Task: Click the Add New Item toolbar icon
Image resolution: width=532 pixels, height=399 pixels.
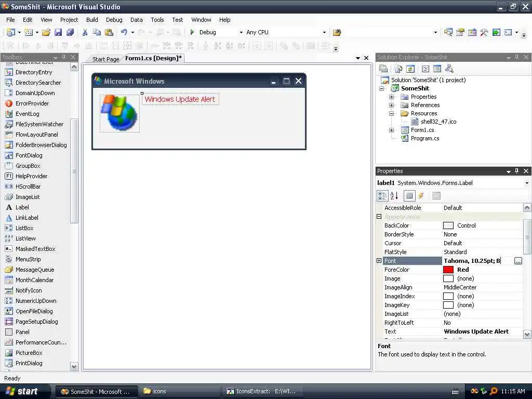Action: click(x=29, y=32)
